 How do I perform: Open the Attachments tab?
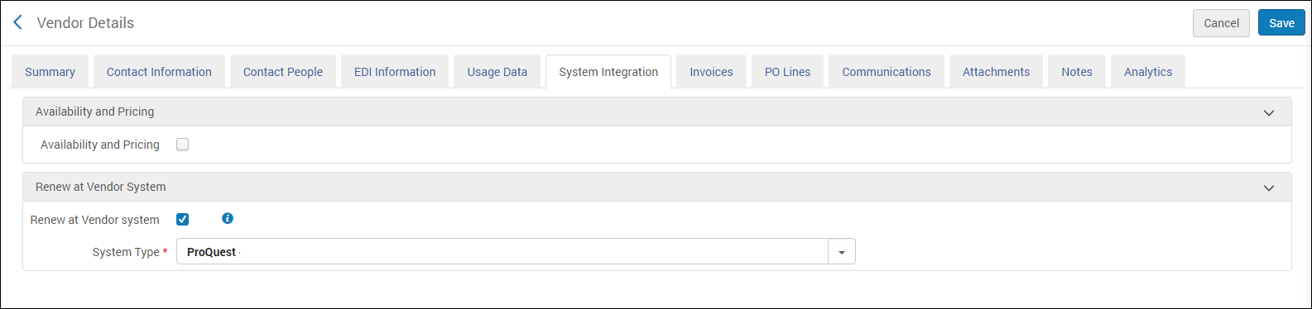click(996, 72)
